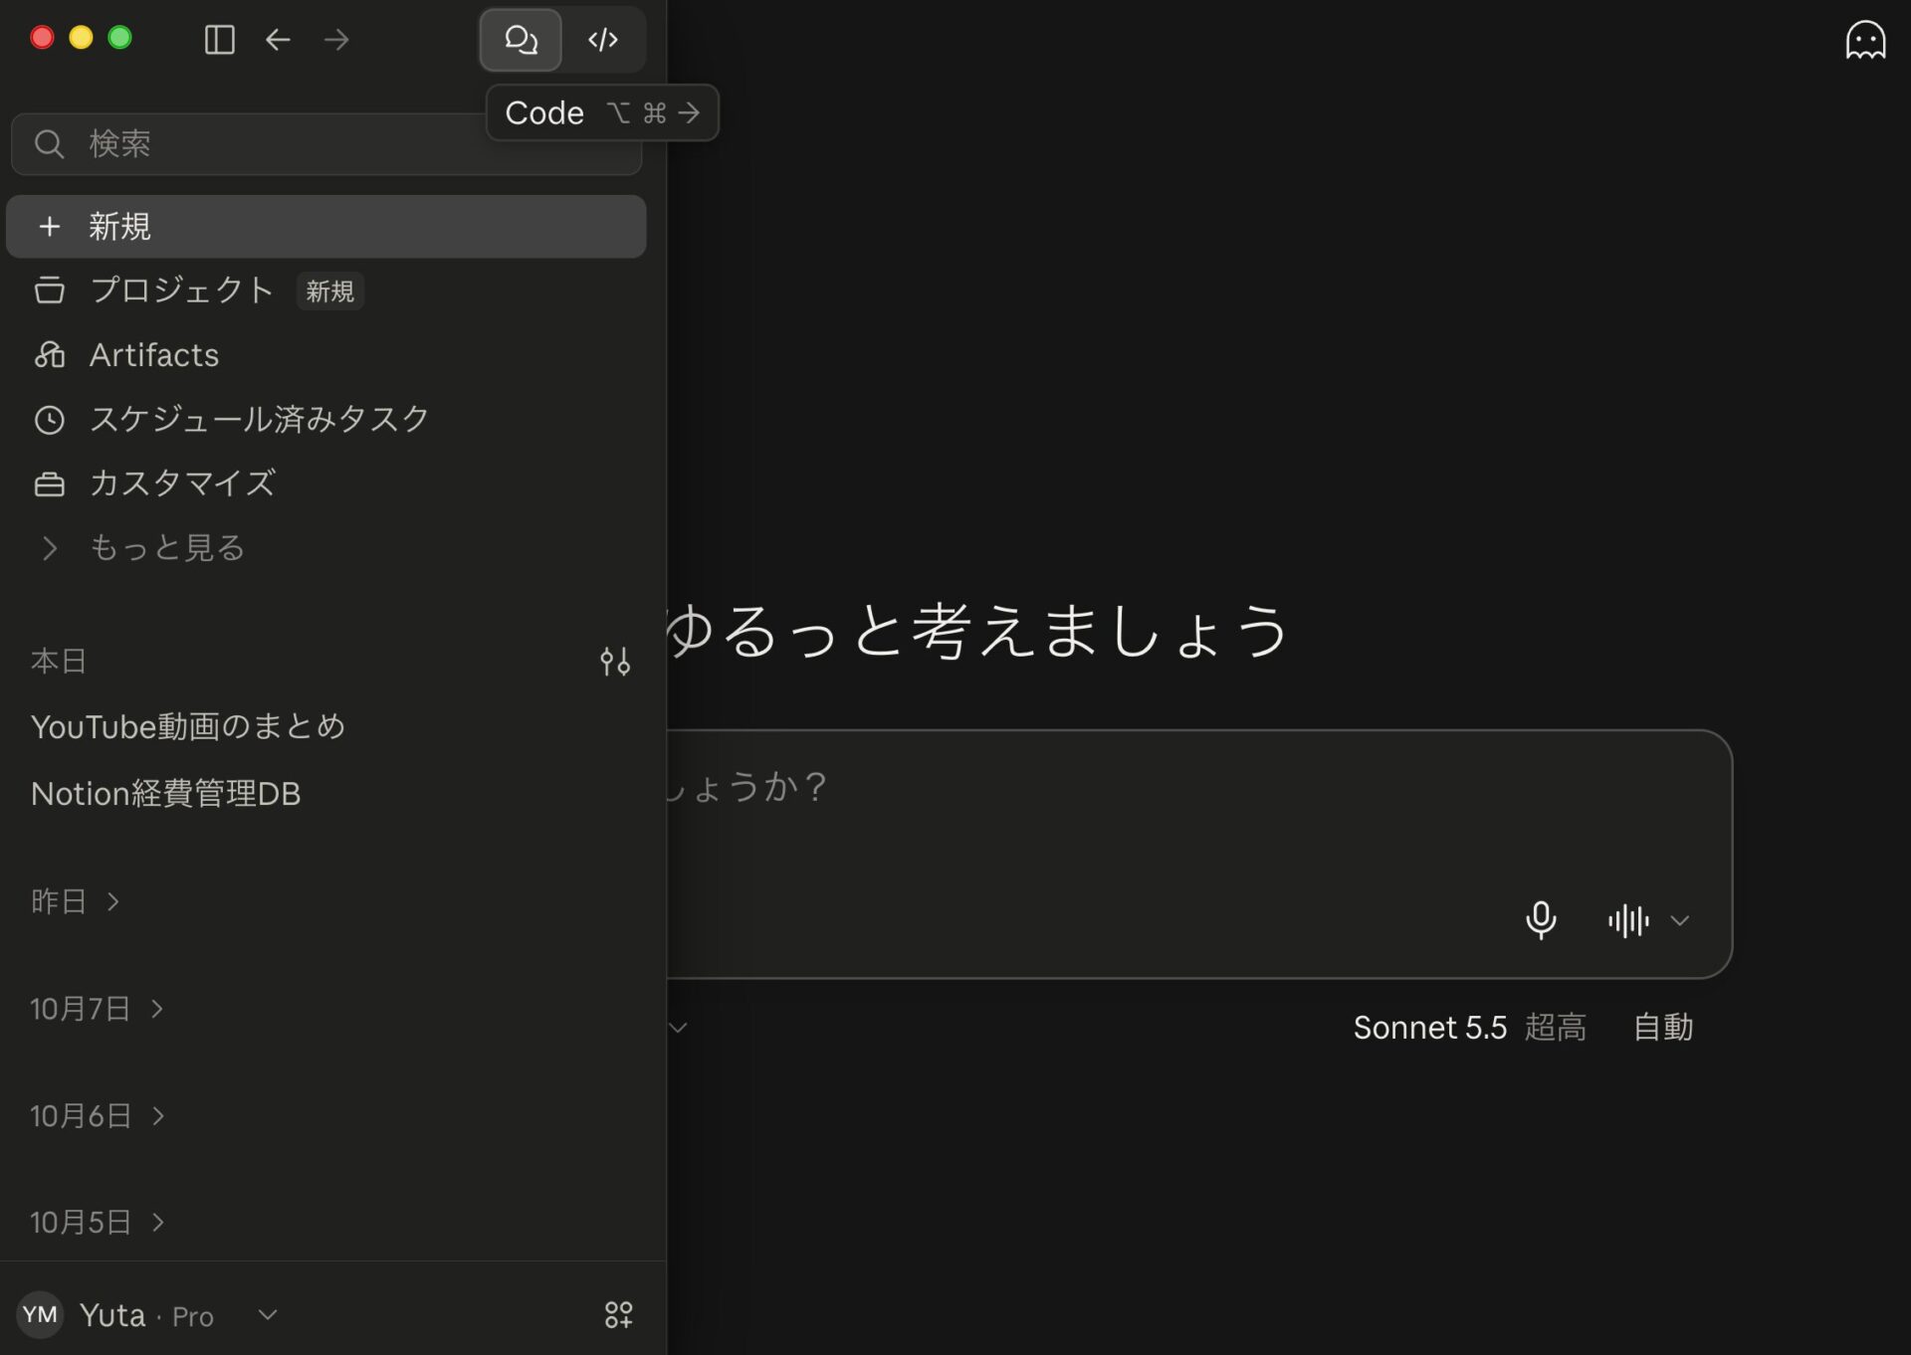Expand 10月7日 chat group
This screenshot has width=1911, height=1355.
coord(98,1009)
